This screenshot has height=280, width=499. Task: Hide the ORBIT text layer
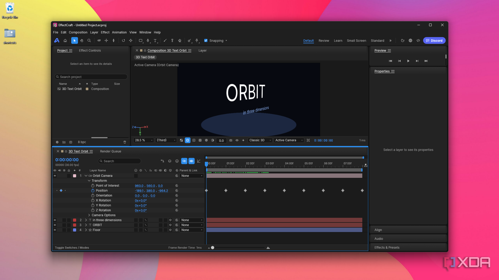[55, 225]
